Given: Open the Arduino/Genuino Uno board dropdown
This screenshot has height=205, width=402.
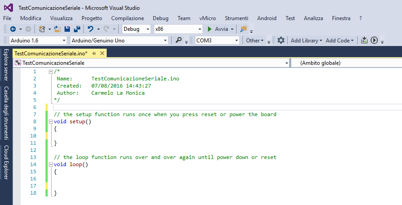Looking at the screenshot, I should [x=119, y=40].
